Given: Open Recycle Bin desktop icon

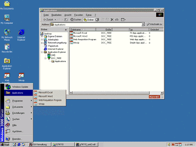Looking at the screenshot, I should pyautogui.click(x=7, y=48).
